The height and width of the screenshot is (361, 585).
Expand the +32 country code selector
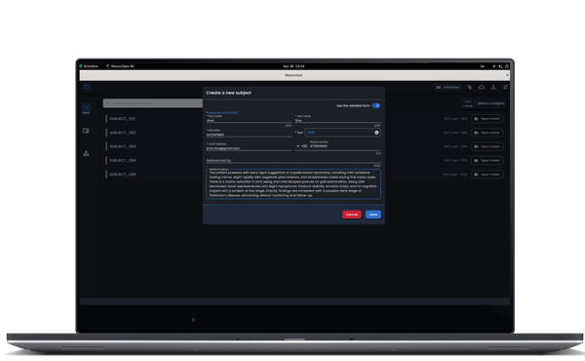pyautogui.click(x=301, y=146)
